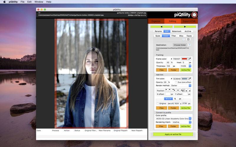Image resolution: width=236 pixels, height=147 pixels.
Task: Go to next image with right arrow button
Action: tap(185, 27)
